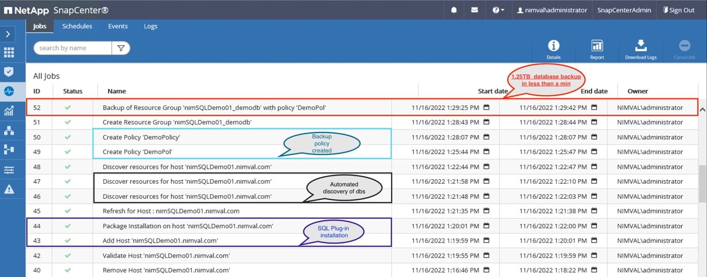Click job ID 46 cell
Viewport: 707px width, 277px height.
[37, 197]
